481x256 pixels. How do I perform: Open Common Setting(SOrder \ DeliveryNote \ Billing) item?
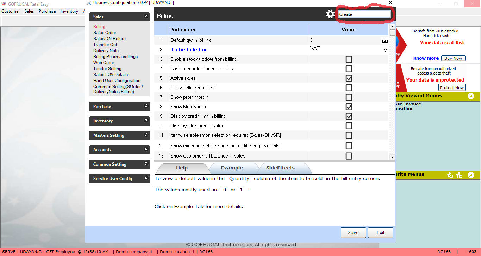pos(118,89)
